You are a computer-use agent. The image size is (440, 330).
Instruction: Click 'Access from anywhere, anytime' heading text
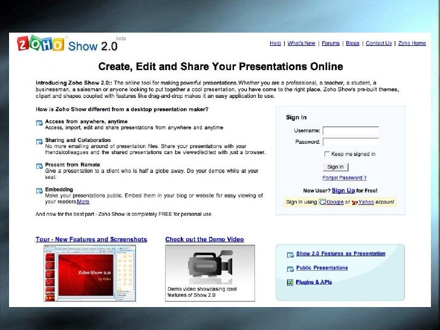[x=86, y=121]
